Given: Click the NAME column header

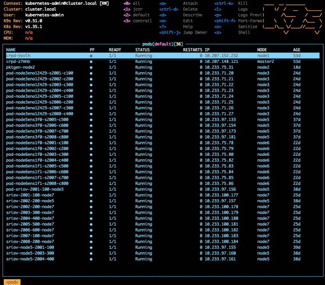Looking at the screenshot, I should [x=11, y=50].
